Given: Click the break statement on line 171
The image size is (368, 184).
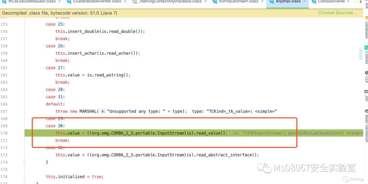Looking at the screenshot, I should click(63, 140).
